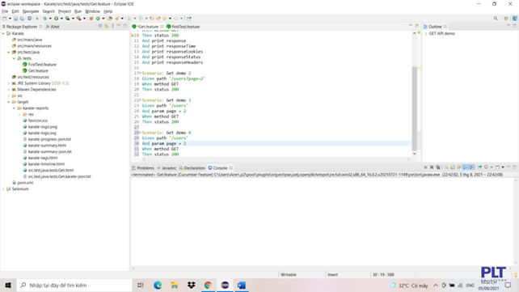Click the New Java Class icon

98,19
